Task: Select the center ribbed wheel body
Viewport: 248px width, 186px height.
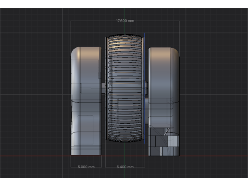Action: point(124,91)
